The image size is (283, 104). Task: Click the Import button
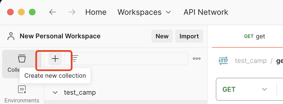[189, 36]
